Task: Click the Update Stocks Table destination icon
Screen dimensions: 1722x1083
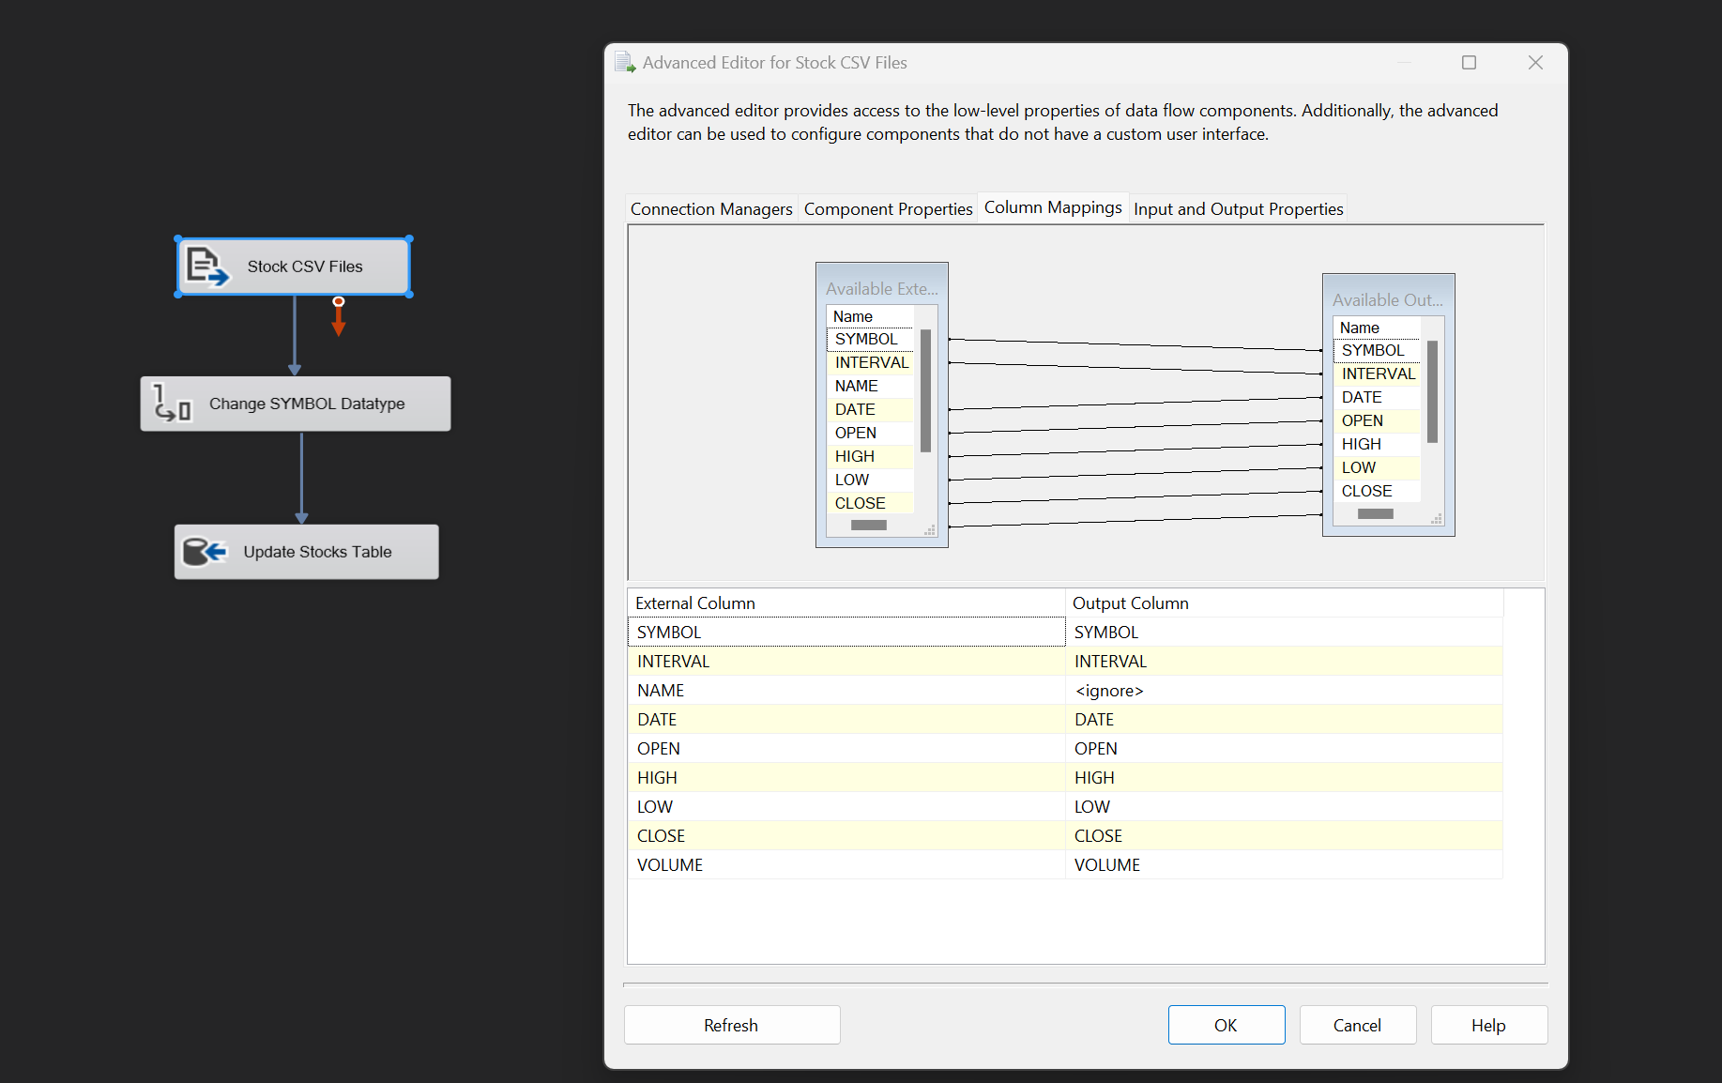Action: click(205, 552)
